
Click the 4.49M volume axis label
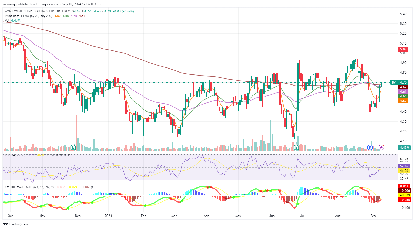[x=404, y=148]
